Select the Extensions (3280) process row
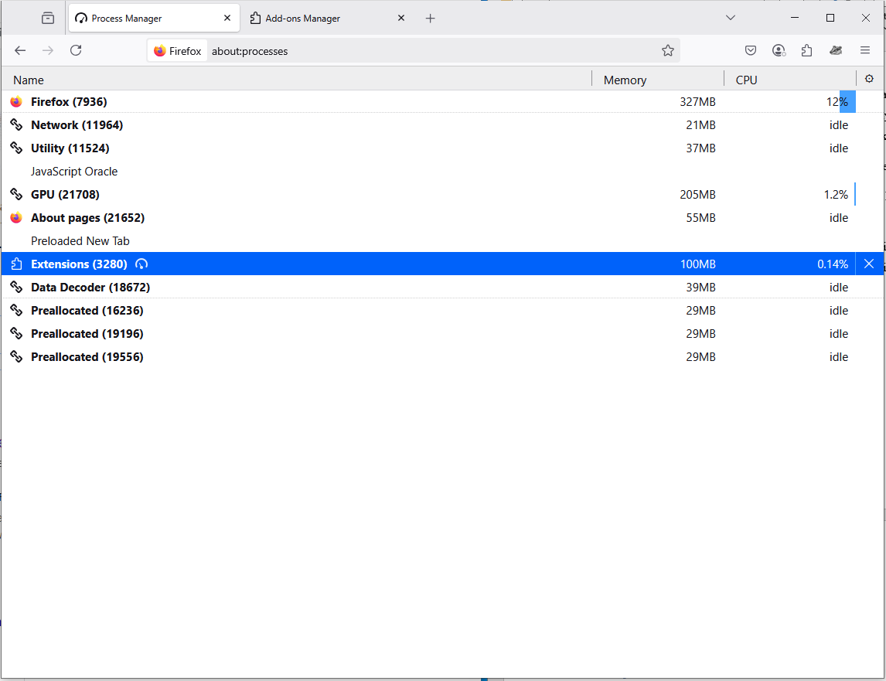This screenshot has width=886, height=681. 442,264
